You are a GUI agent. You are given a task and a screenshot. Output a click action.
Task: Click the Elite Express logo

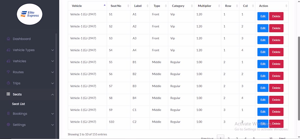[29, 14]
